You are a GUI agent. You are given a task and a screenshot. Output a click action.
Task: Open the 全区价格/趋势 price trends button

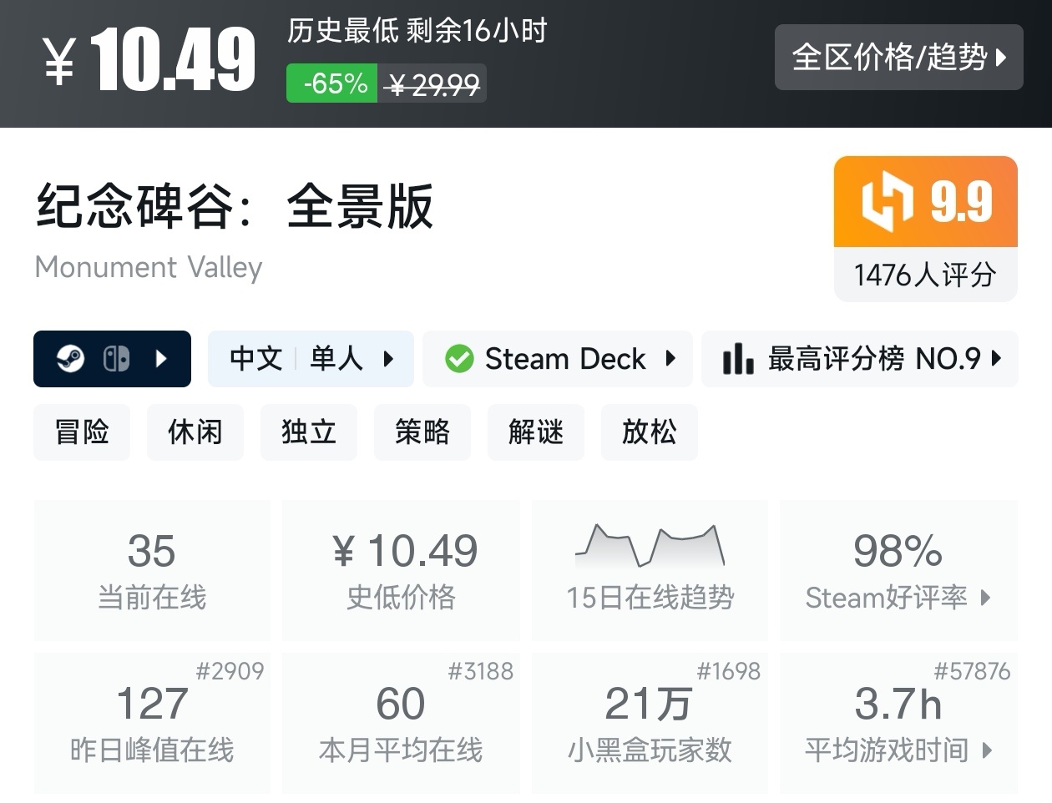898,57
